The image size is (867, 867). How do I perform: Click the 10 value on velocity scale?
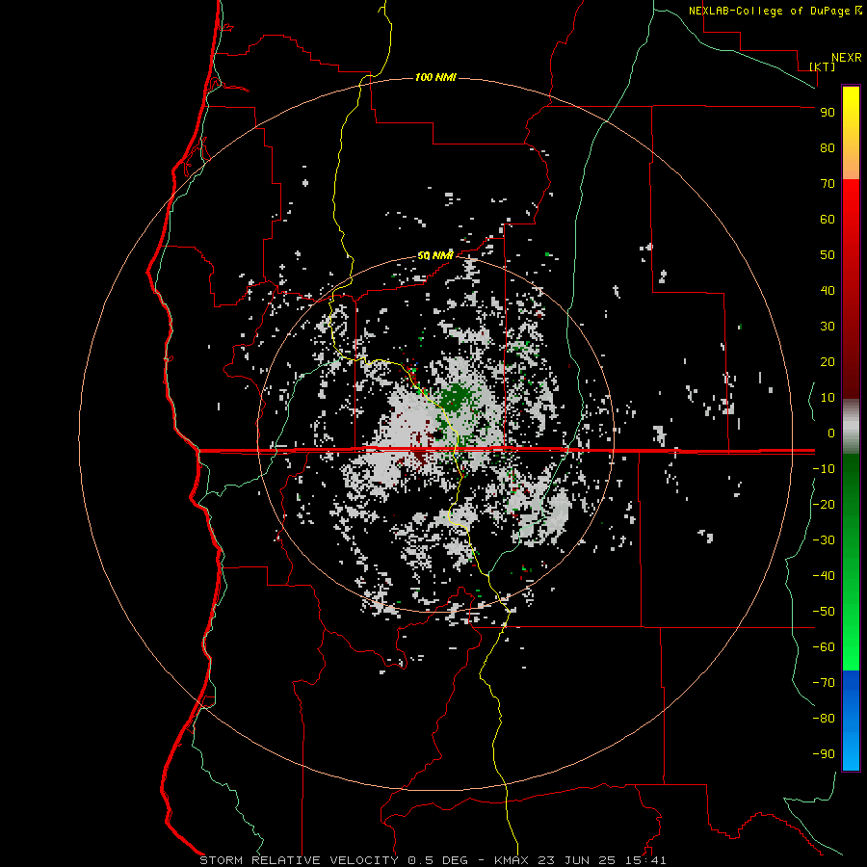828,398
